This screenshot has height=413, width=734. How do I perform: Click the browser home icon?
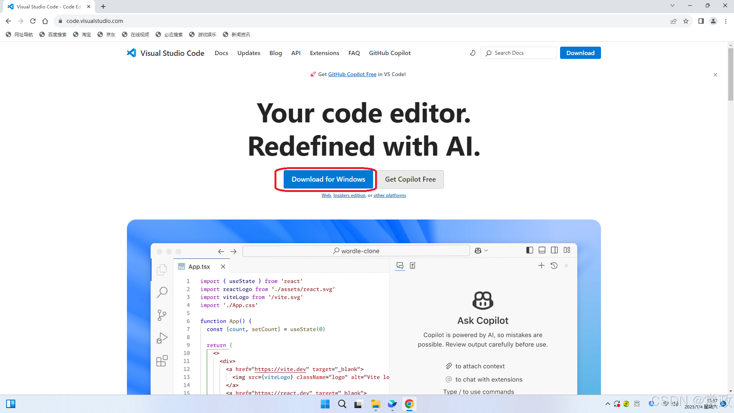[45, 21]
